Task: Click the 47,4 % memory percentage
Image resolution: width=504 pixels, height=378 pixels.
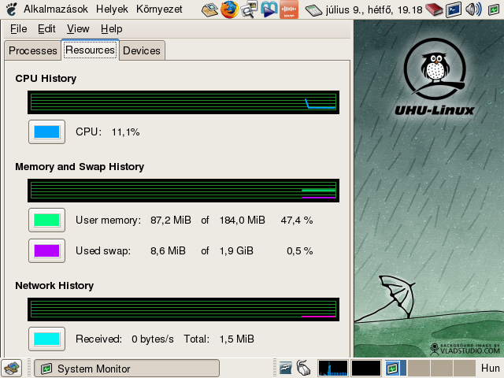Action: coord(297,220)
